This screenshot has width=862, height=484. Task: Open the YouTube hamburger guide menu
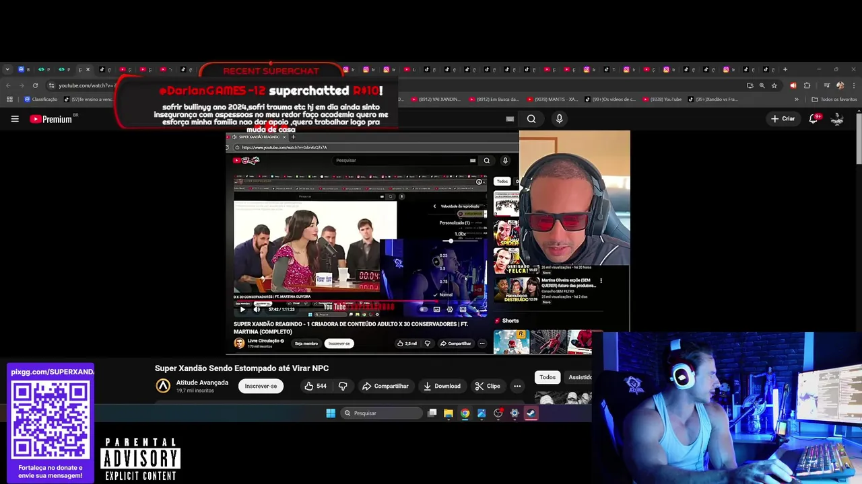[15, 119]
